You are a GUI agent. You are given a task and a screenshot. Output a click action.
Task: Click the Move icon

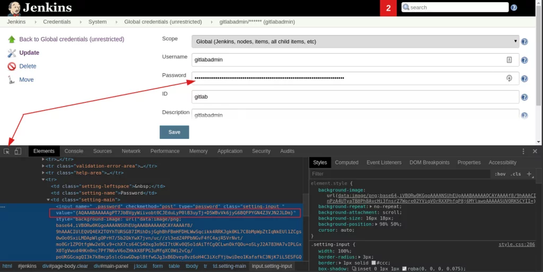[12, 80]
